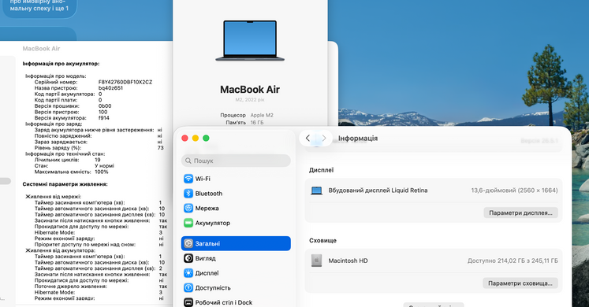
Task: Click the MacBook Air laptop image
Action: click(x=250, y=40)
